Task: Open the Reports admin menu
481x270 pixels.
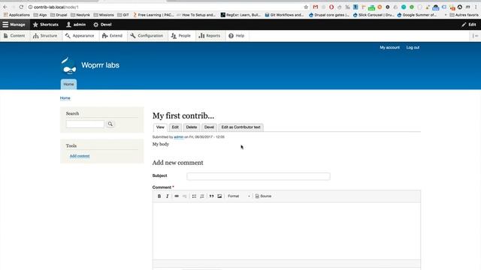Action: click(x=210, y=36)
